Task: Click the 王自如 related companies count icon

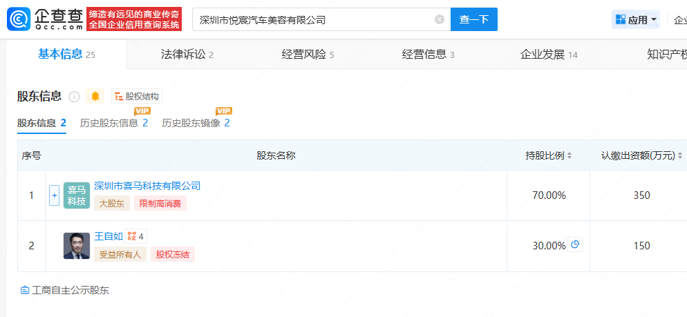Action: (x=136, y=236)
